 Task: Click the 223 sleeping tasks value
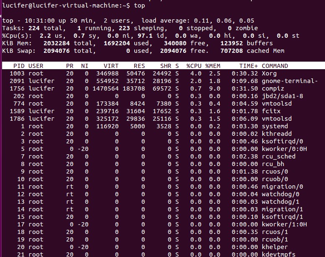(124, 28)
